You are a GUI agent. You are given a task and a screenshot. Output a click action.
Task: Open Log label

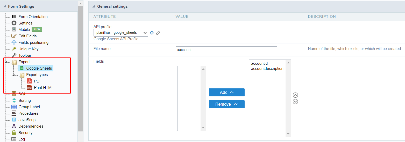pos(22,139)
